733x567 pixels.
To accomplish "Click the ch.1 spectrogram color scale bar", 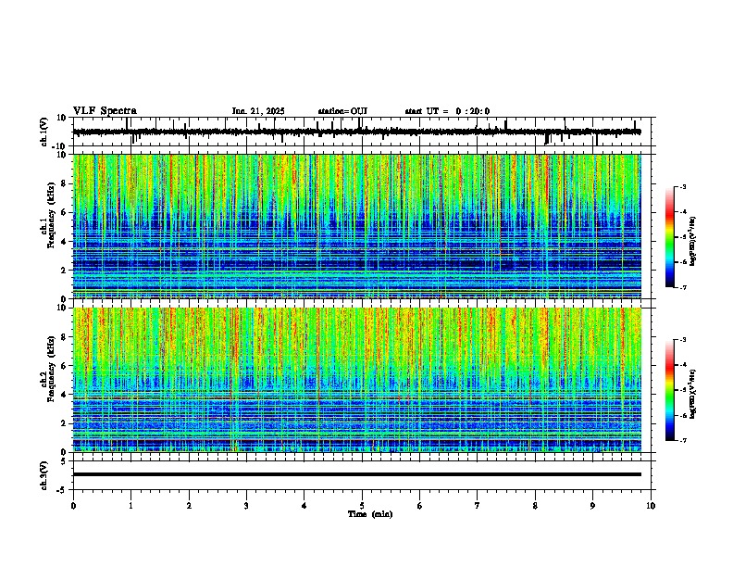I will 670,237.
